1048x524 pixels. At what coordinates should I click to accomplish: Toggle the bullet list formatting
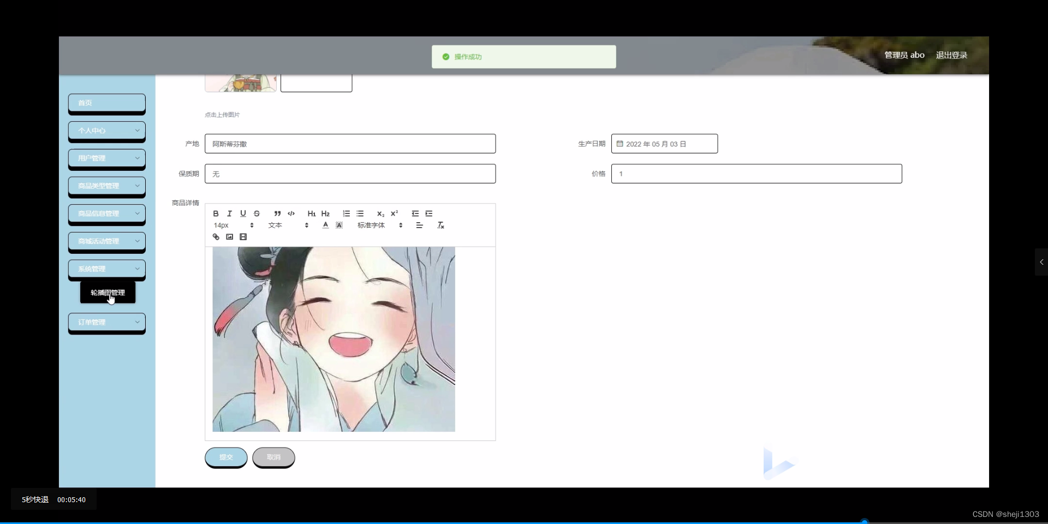point(360,213)
